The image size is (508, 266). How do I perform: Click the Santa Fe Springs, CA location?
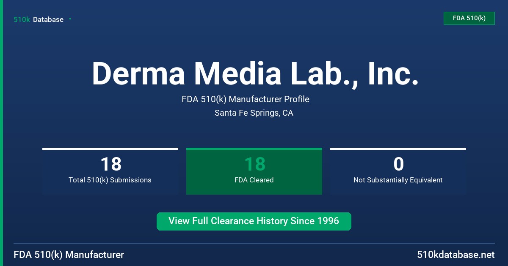[254, 113]
